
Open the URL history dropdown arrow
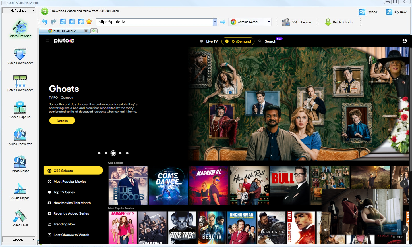215,22
